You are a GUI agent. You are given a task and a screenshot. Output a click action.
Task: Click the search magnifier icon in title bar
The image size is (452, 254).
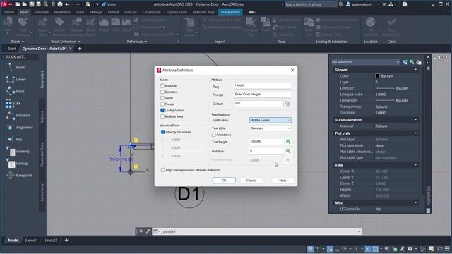[340, 4]
